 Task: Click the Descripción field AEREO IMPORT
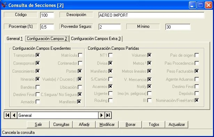151,15
